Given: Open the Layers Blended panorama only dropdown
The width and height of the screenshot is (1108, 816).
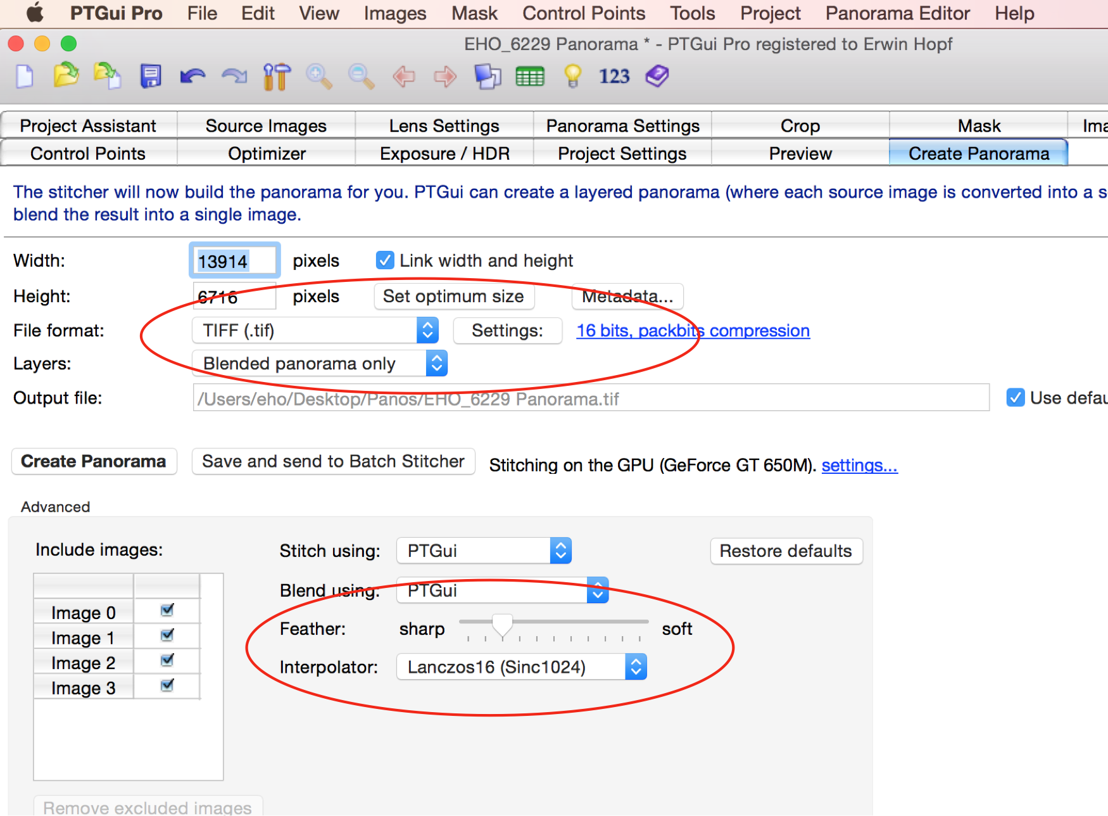Looking at the screenshot, I should (320, 364).
